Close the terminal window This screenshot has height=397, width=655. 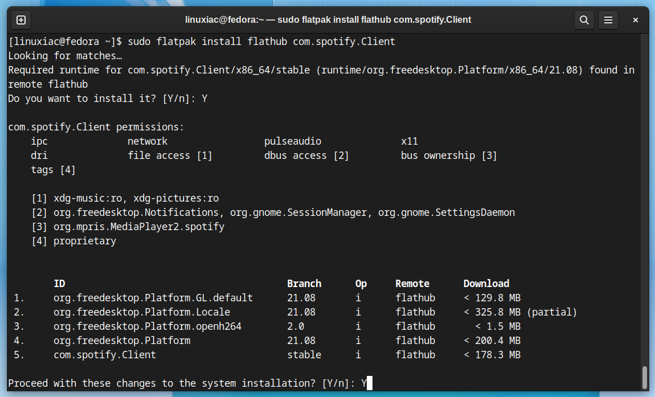[636, 20]
